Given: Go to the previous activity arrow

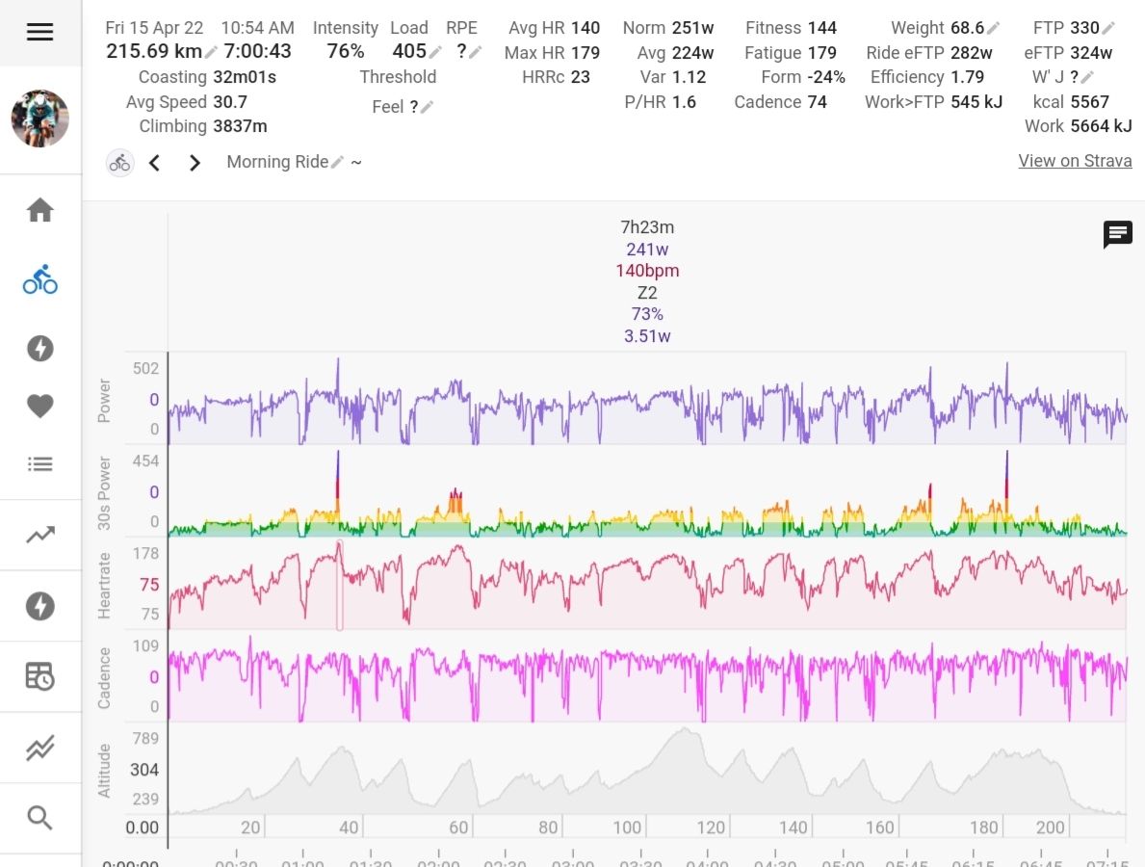Looking at the screenshot, I should (x=154, y=163).
